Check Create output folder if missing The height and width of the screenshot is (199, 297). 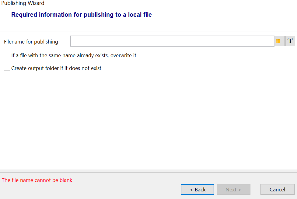(7, 68)
